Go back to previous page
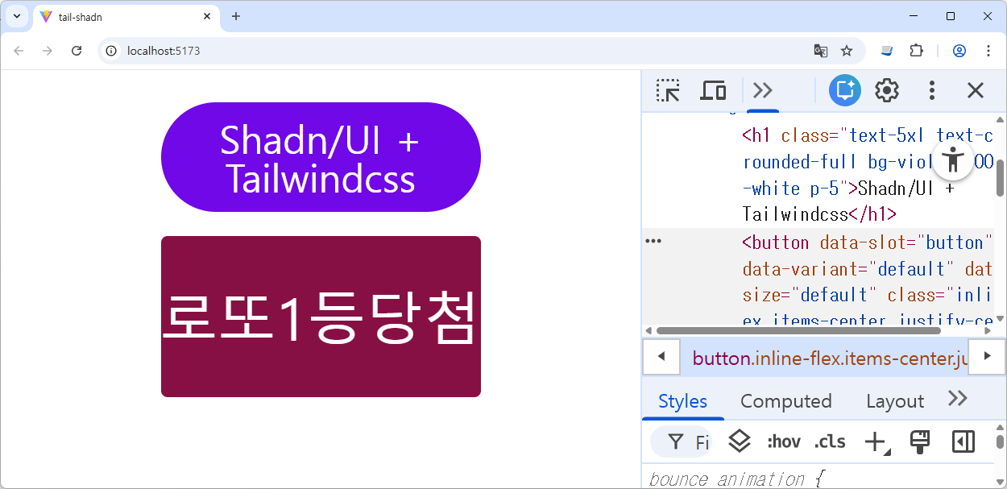This screenshot has height=489, width=1007. pos(19,51)
